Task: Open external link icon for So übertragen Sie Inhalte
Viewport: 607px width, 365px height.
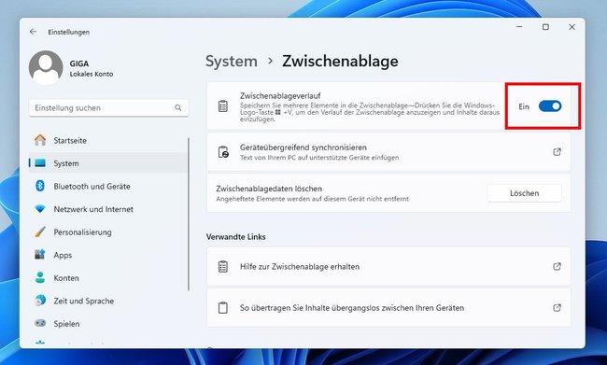Action: 557,308
